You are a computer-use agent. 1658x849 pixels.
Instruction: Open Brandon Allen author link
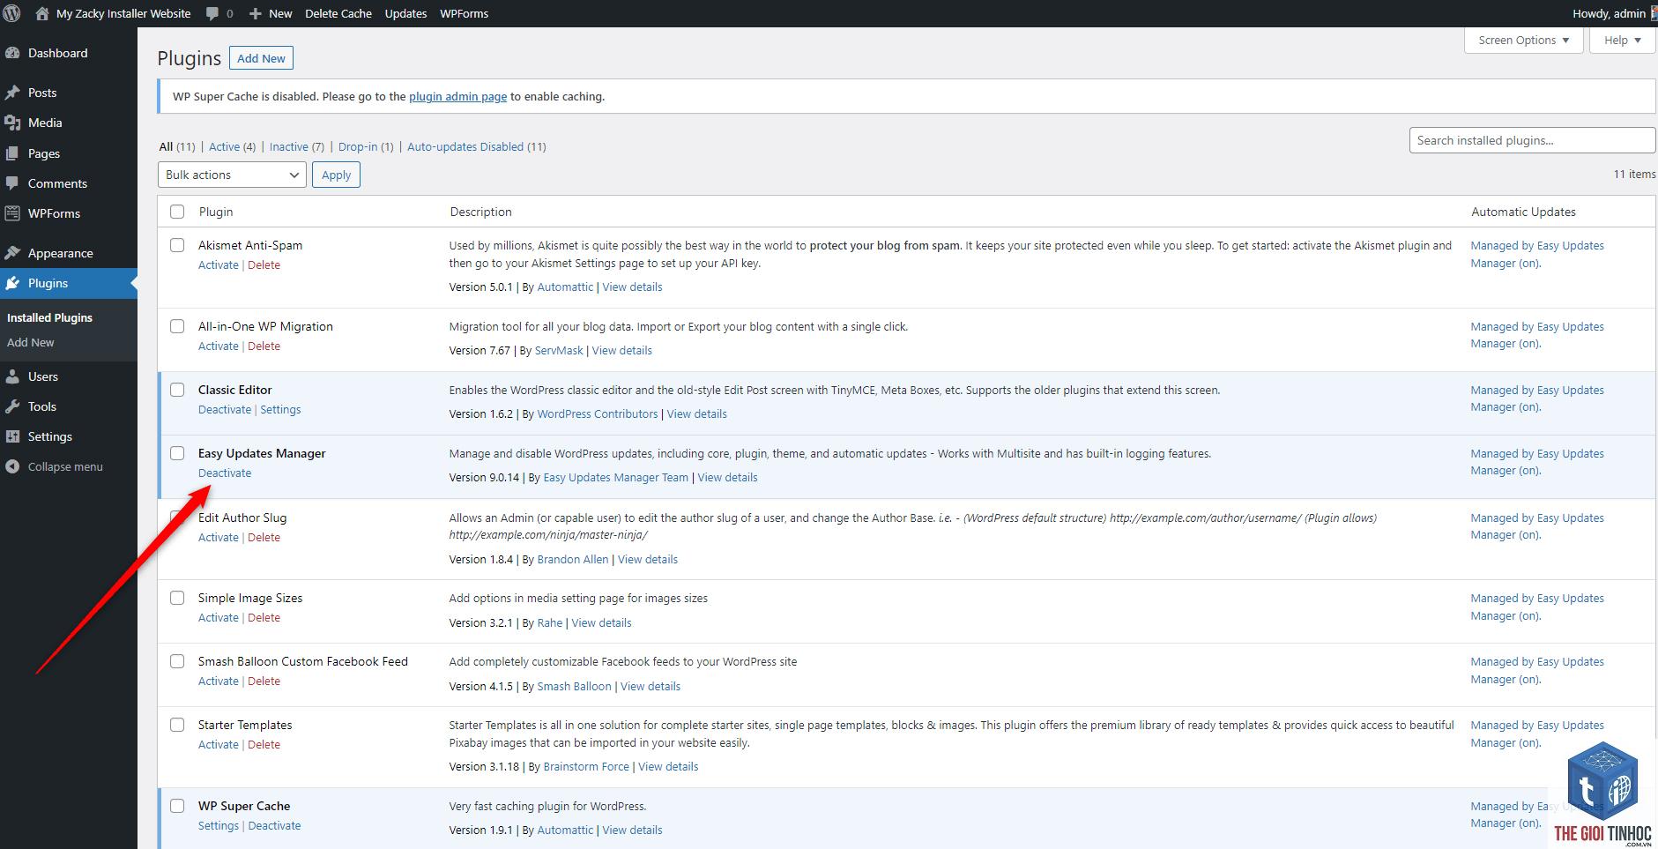coord(573,559)
